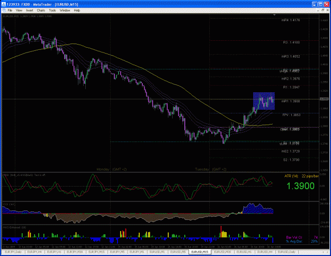331x256 pixels.
Task: Click the MetaTrader icon in title bar
Action: tap(4, 4)
